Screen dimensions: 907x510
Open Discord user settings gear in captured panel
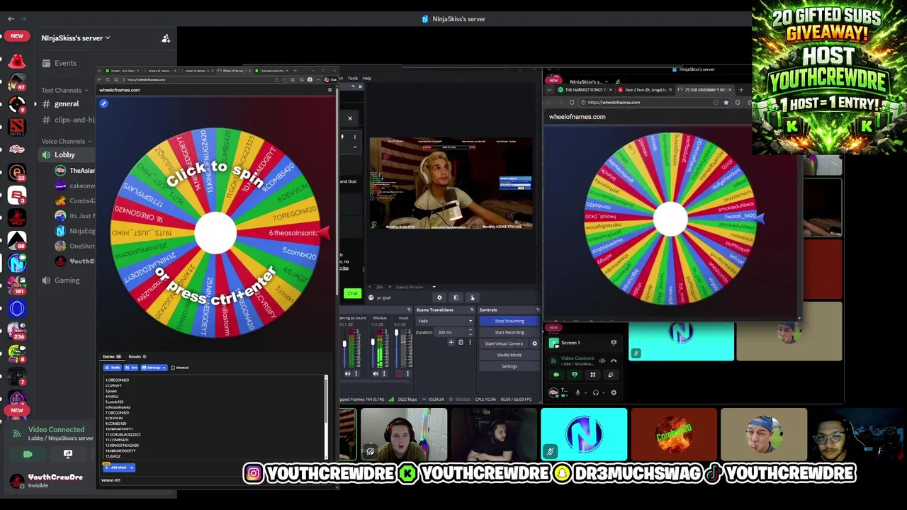(x=614, y=392)
